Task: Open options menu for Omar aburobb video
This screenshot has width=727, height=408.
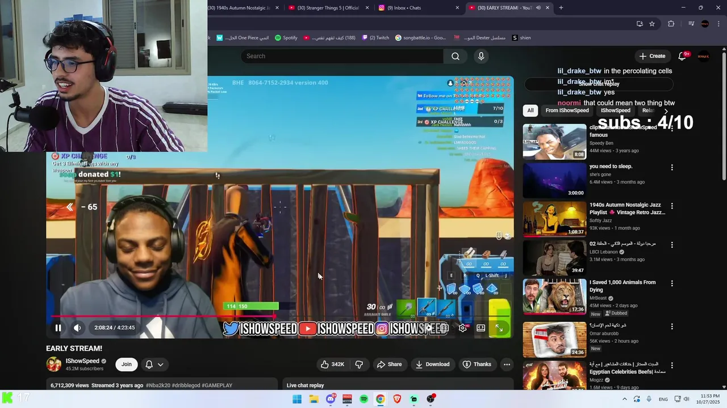Action: 672,326
